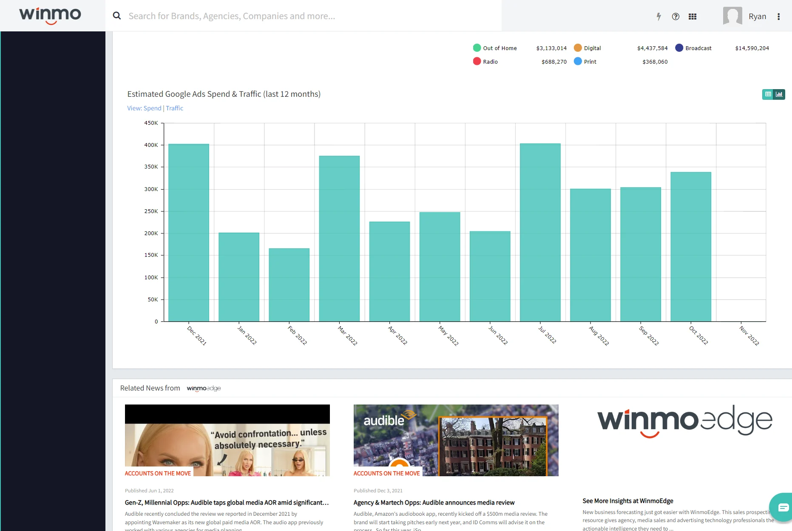Click the Published Jun 1, 2022 date

pyautogui.click(x=149, y=491)
